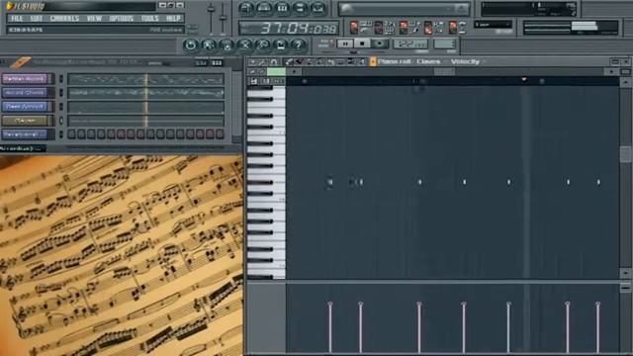Image resolution: width=633 pixels, height=356 pixels.
Task: Select the paint brush tool in piano roll
Action: pos(299,61)
